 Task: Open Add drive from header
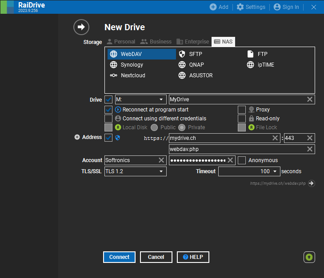click(219, 7)
